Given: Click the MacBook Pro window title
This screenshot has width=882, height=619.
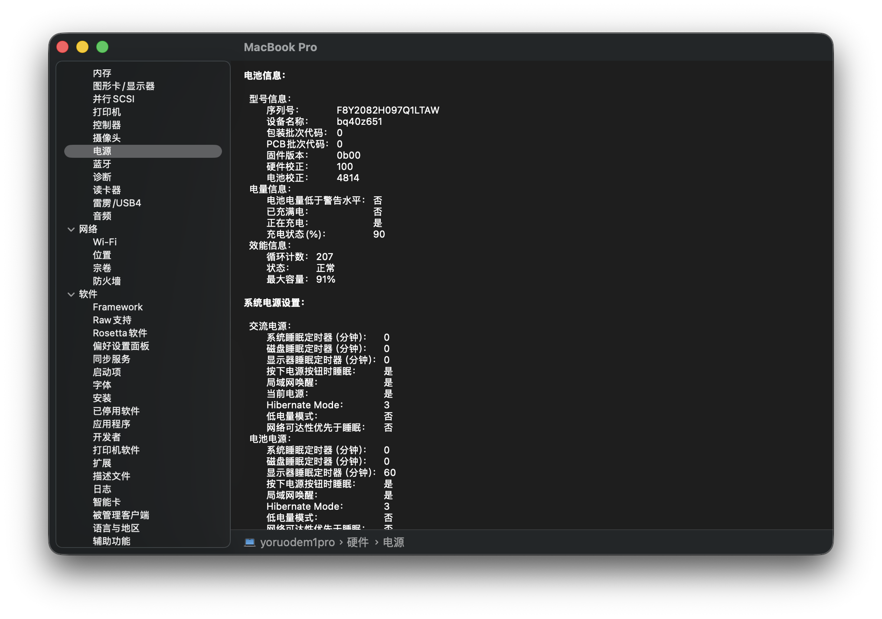Looking at the screenshot, I should 281,47.
